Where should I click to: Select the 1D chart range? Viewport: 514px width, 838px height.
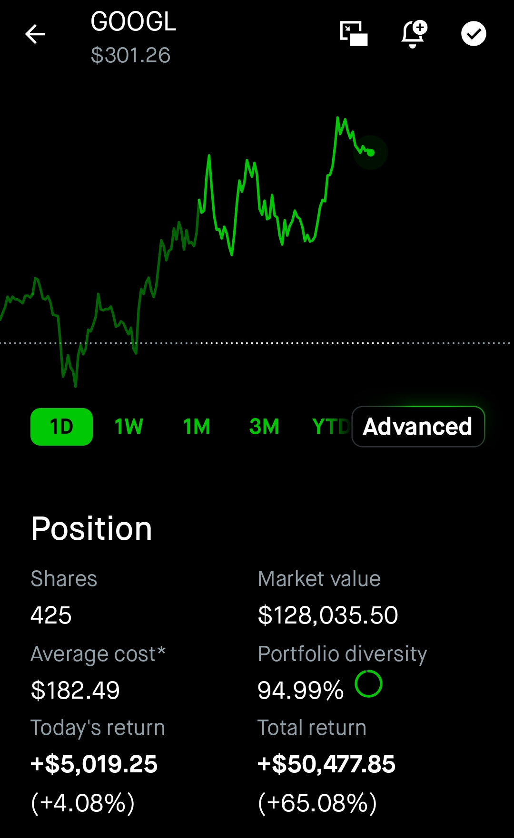(61, 427)
